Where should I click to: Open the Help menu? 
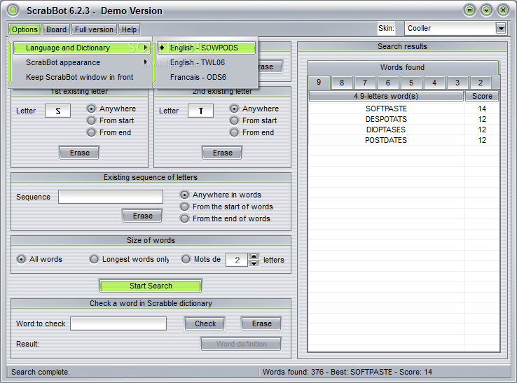pyautogui.click(x=129, y=29)
